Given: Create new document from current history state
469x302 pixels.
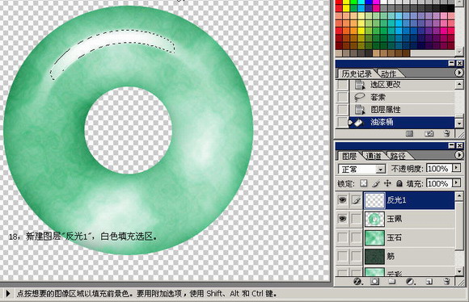Looking at the screenshot, I should coord(409,133).
